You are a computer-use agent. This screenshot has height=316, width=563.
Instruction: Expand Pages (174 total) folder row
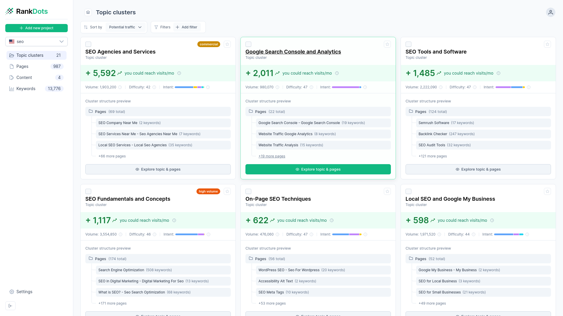158,259
